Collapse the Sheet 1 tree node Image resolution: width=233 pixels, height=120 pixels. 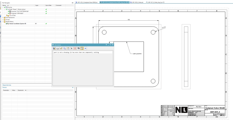[5, 9]
